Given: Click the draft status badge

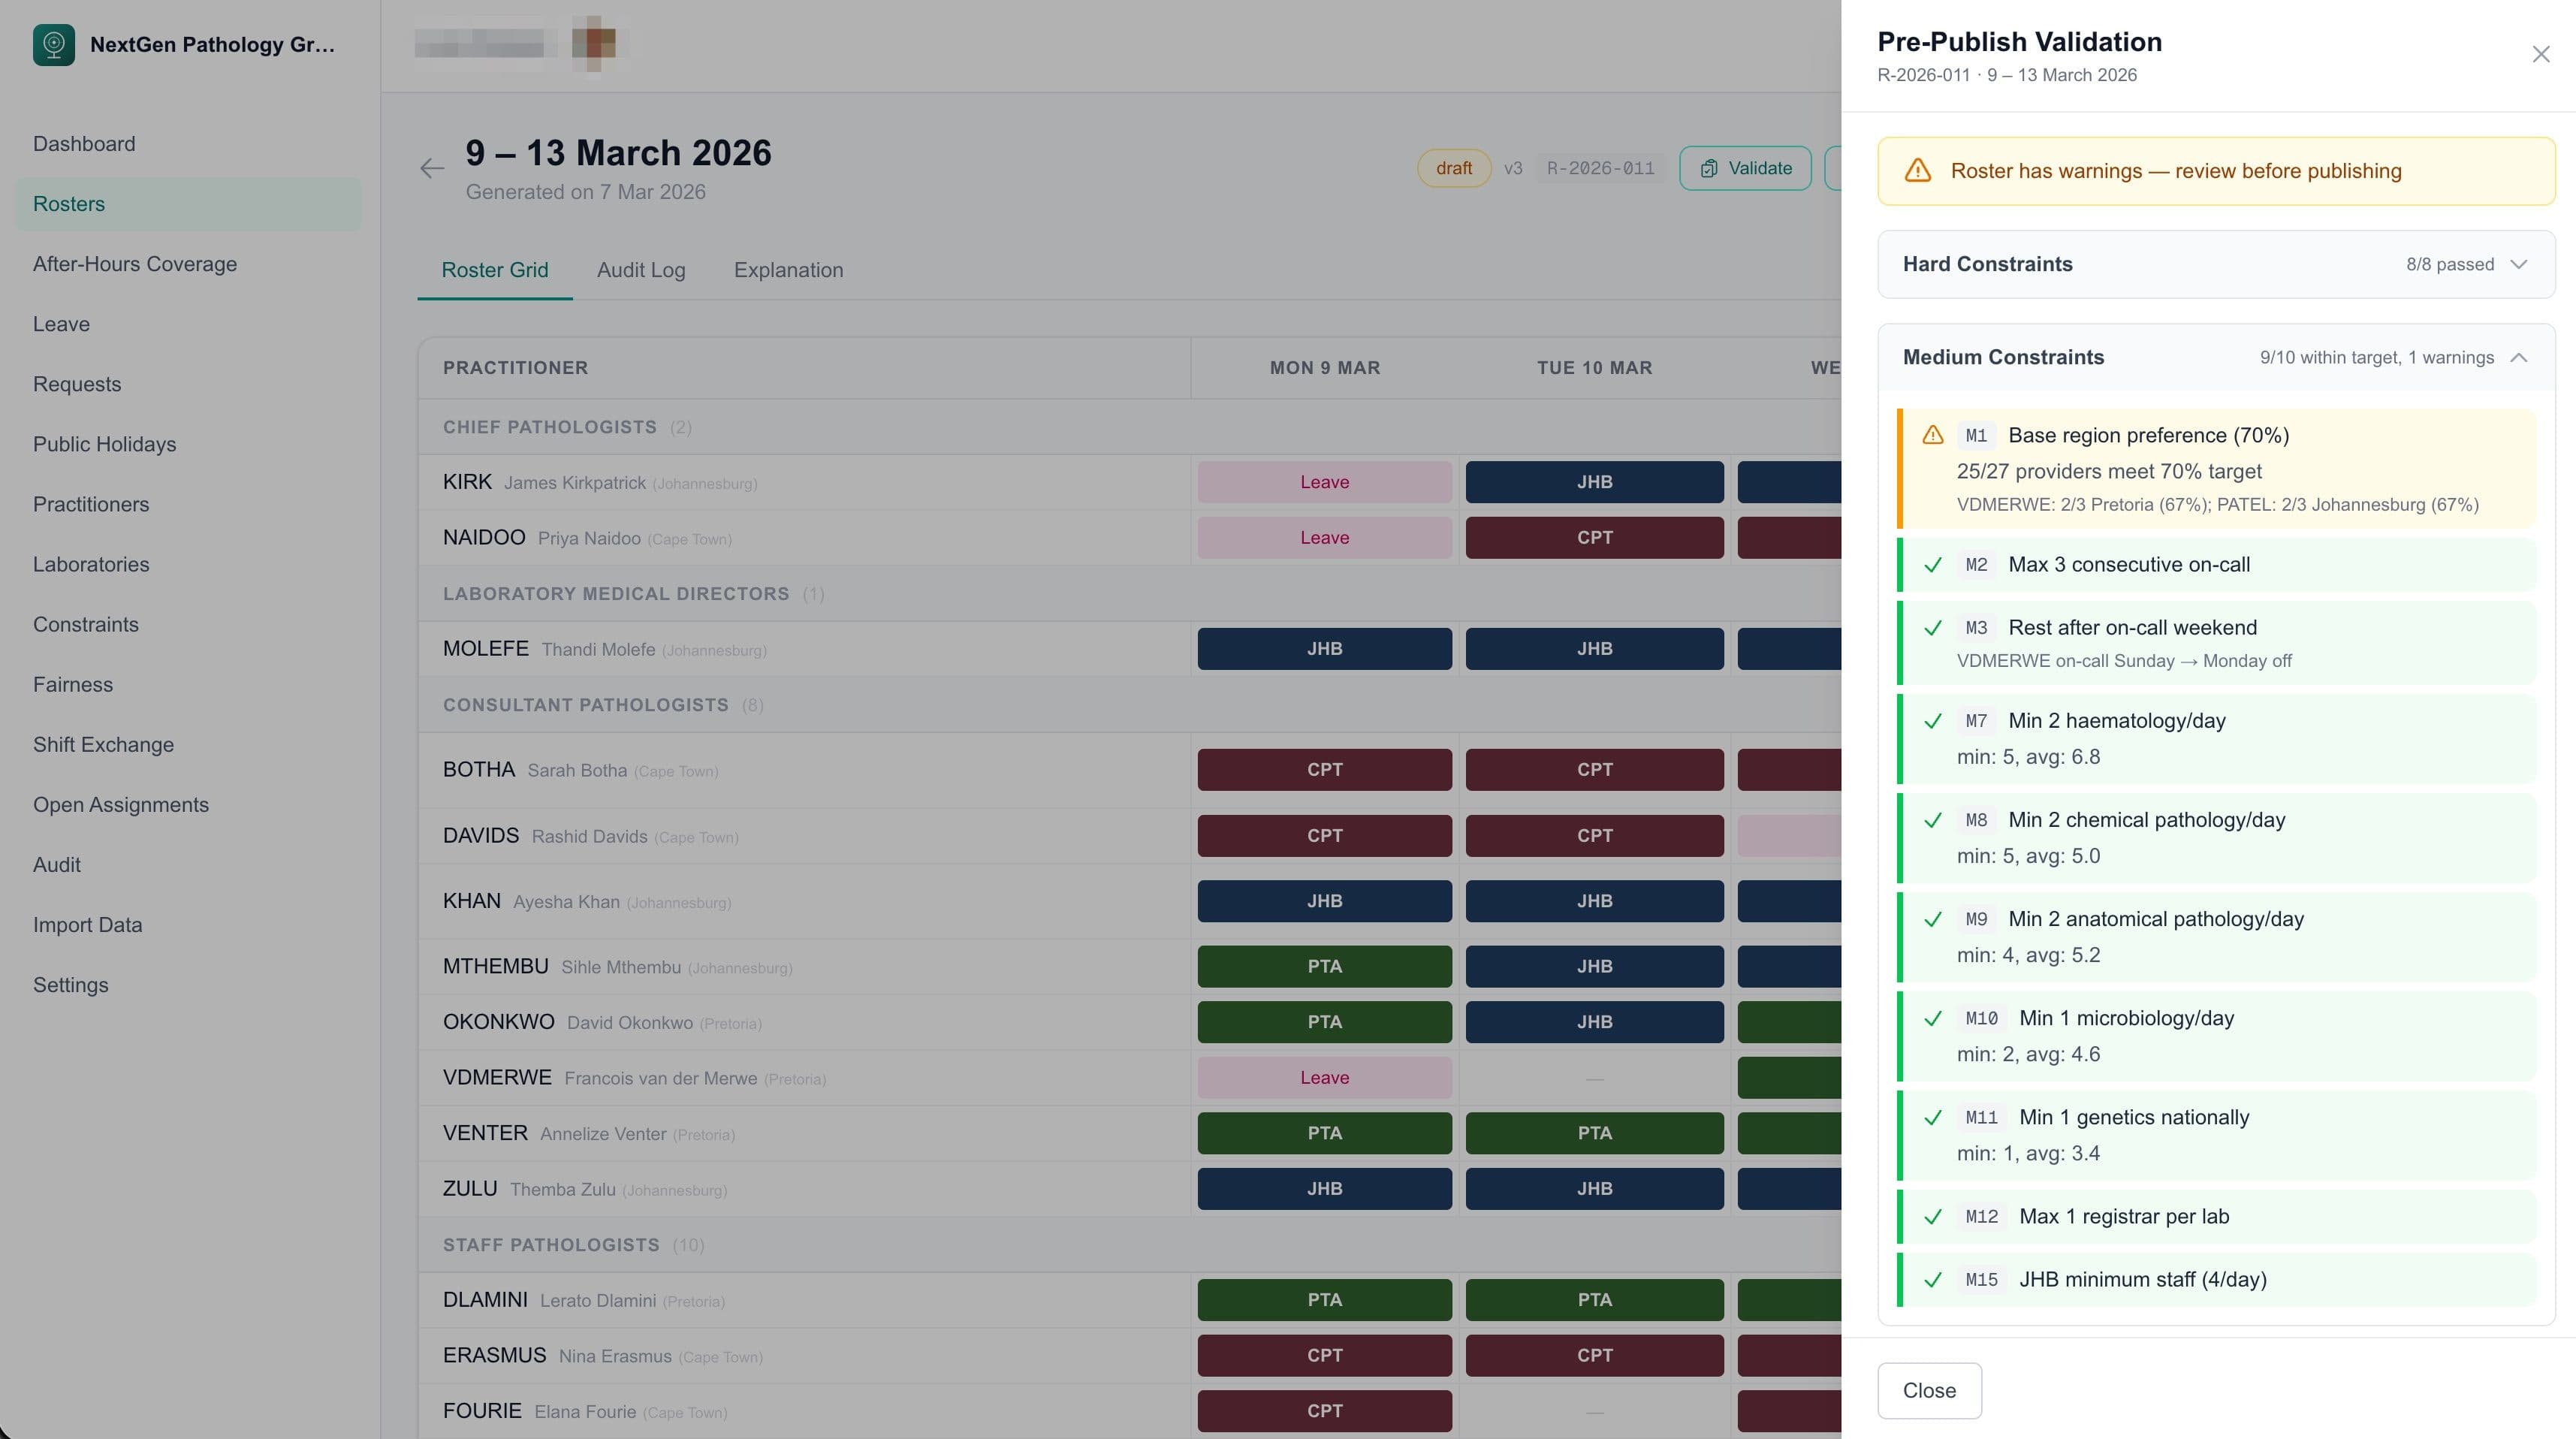Looking at the screenshot, I should click(x=1453, y=168).
